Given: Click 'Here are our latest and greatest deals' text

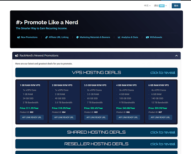Looking at the screenshot, I should (x=44, y=64).
